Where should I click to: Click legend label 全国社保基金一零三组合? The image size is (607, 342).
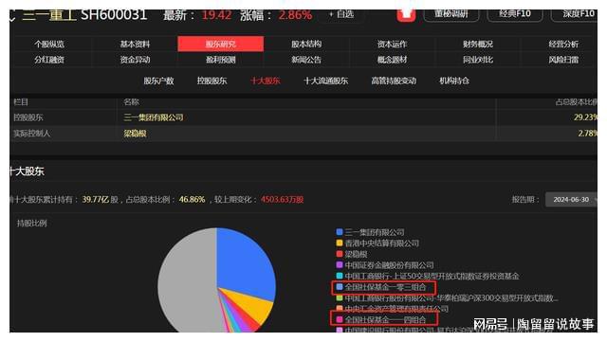385,287
